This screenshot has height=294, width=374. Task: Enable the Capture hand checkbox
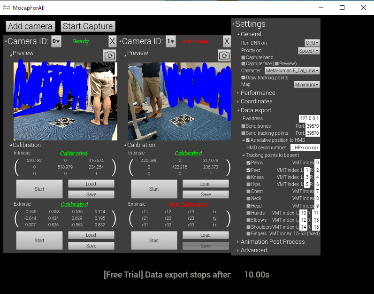(243, 57)
